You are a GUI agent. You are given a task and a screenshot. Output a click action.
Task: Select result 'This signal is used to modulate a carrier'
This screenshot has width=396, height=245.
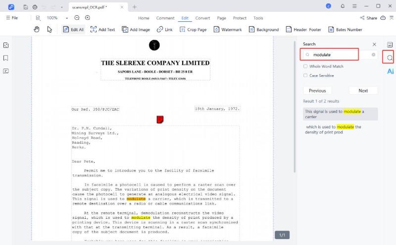pyautogui.click(x=340, y=114)
